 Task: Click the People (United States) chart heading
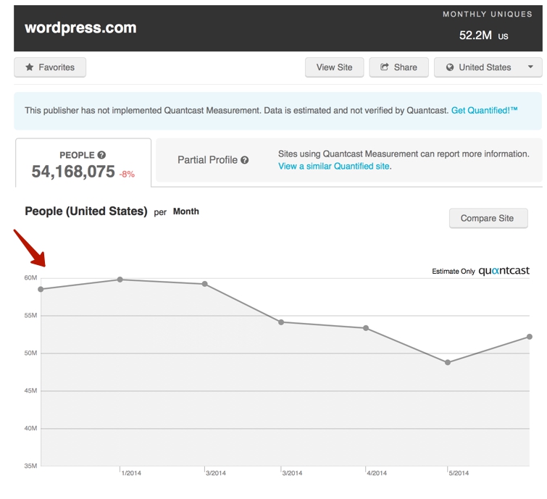click(x=86, y=211)
